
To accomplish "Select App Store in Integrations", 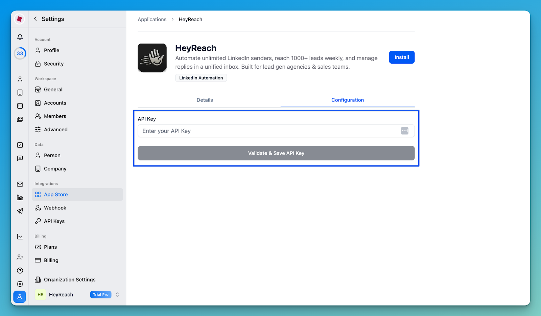I will [77, 195].
